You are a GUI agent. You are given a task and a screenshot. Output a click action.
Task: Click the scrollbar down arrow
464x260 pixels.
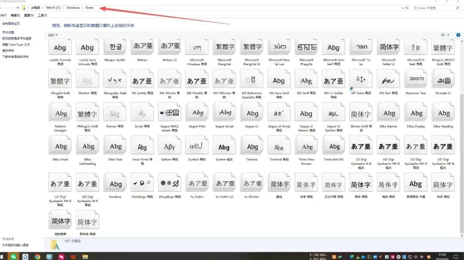461,236
